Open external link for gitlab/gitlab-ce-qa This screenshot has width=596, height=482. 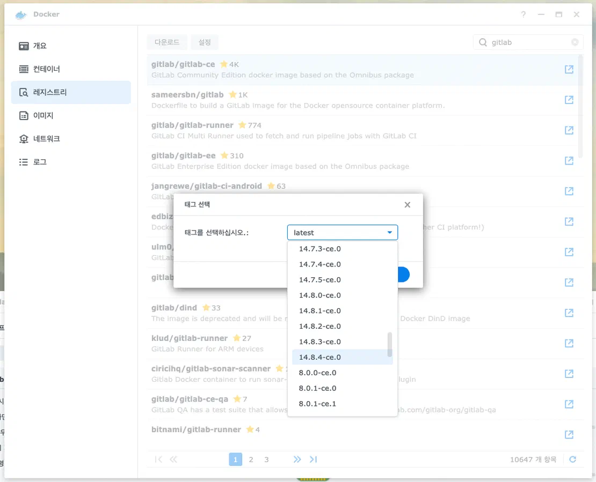569,404
